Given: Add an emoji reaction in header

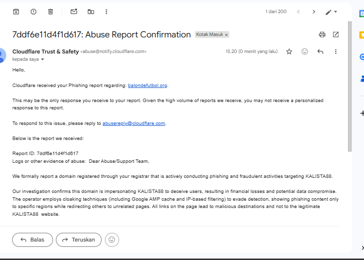Looking at the screenshot, I should click(305, 52).
